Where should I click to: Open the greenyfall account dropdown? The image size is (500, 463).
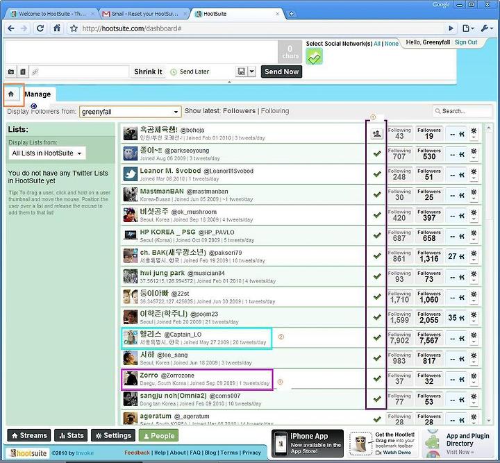[131, 112]
